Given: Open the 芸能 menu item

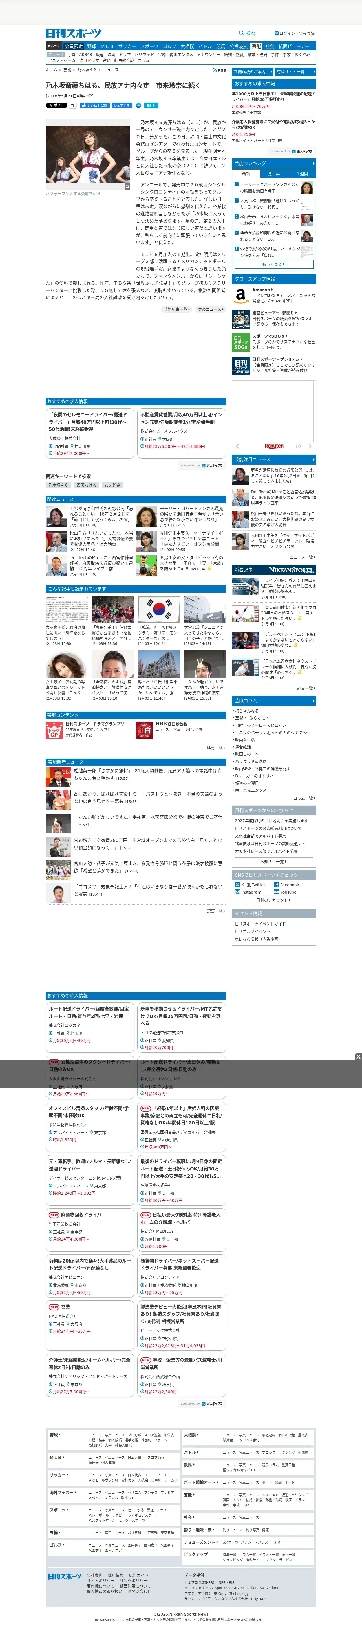Looking at the screenshot, I should (256, 46).
